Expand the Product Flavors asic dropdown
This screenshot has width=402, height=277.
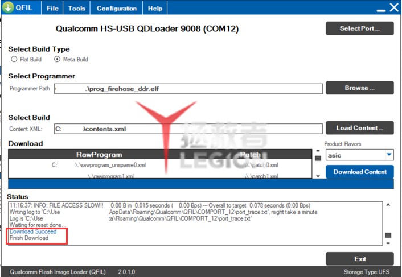click(389, 155)
